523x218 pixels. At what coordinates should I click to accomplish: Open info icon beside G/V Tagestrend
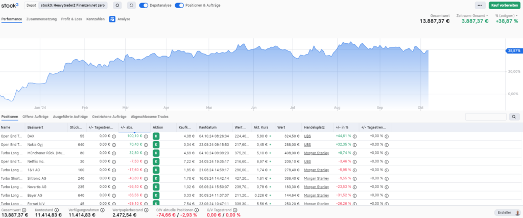[x=235, y=210]
